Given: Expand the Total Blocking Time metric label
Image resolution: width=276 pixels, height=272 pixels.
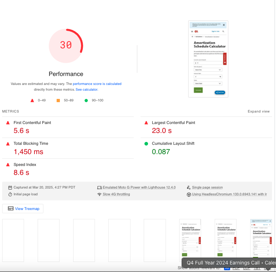Looking at the screenshot, I should coord(31,143).
